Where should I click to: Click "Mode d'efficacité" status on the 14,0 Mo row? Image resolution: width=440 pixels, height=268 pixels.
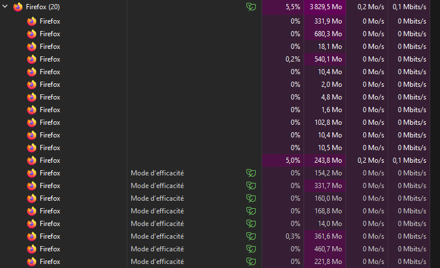click(x=157, y=224)
